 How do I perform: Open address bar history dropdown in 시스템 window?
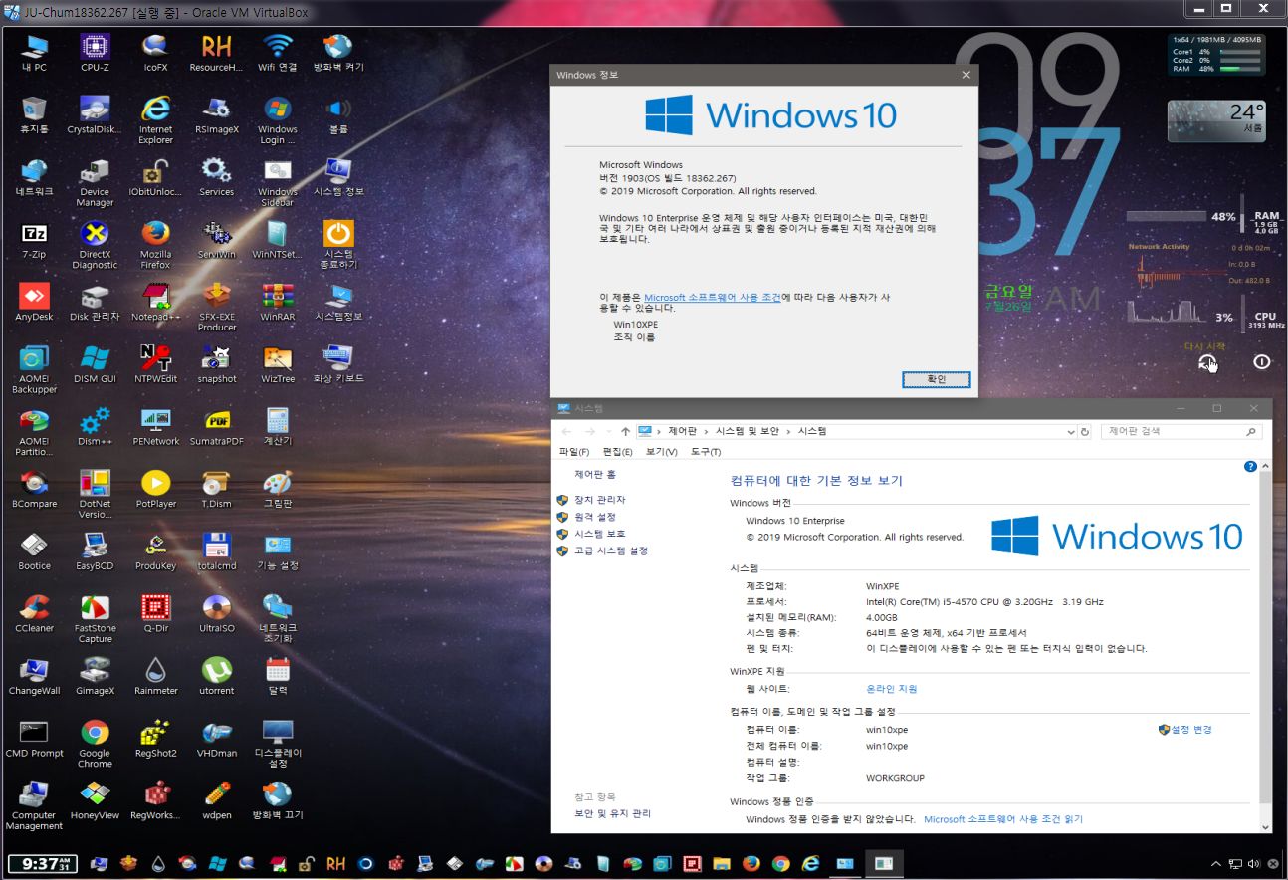pyautogui.click(x=1071, y=432)
